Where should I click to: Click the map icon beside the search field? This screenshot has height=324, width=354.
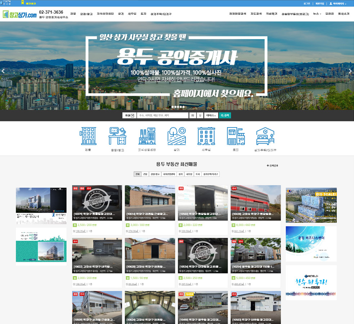193,116
